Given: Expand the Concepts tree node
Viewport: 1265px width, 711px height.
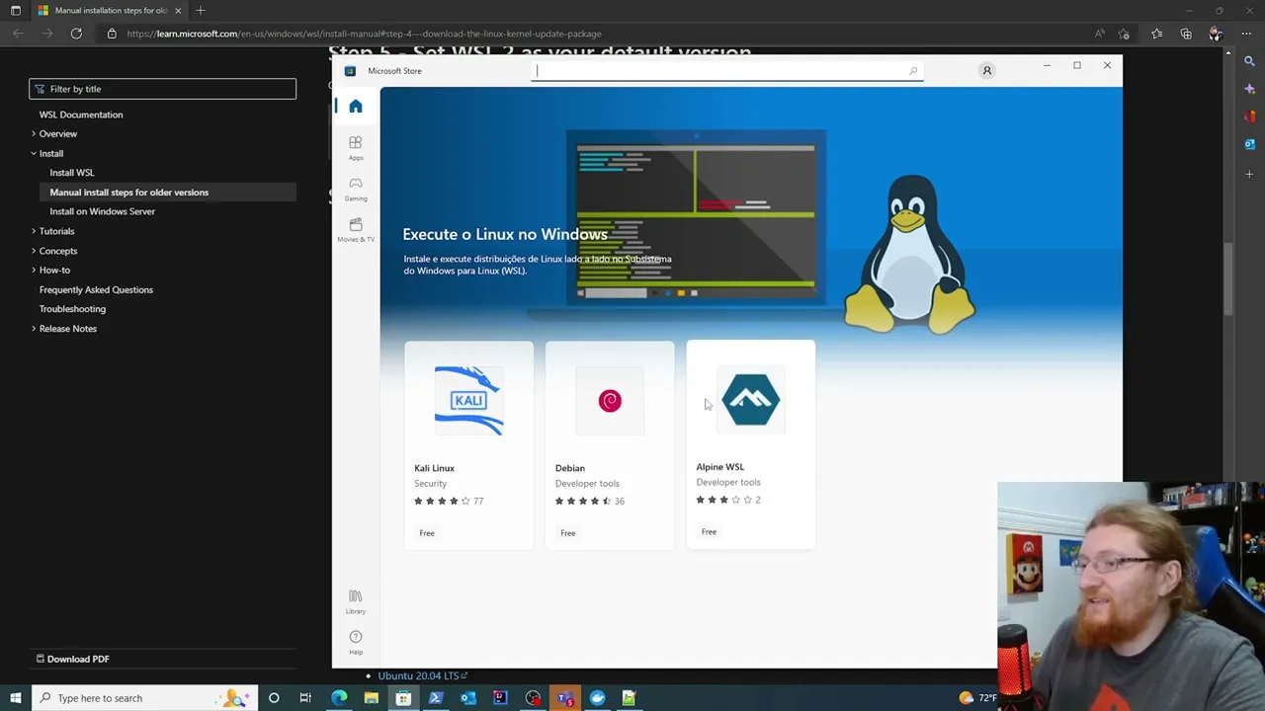Looking at the screenshot, I should 34,251.
